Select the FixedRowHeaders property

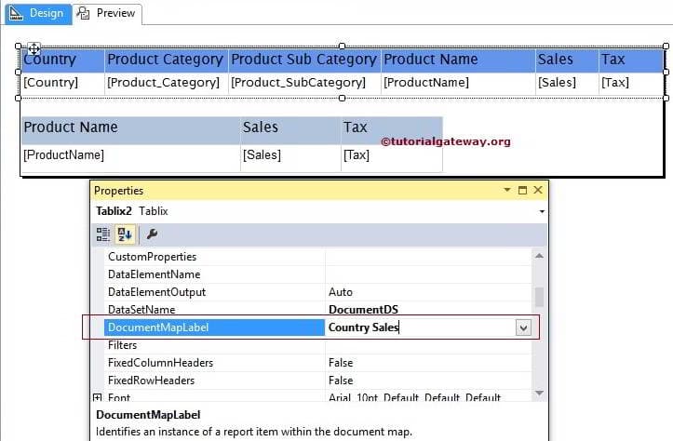[215, 381]
